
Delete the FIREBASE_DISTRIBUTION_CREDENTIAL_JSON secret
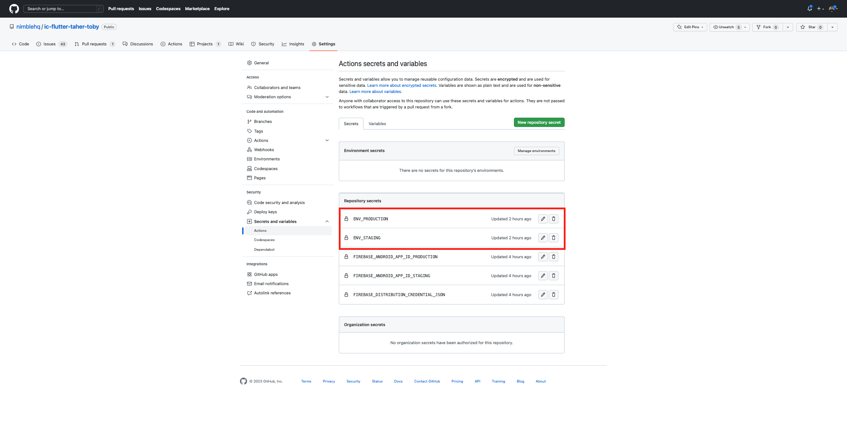pos(554,294)
